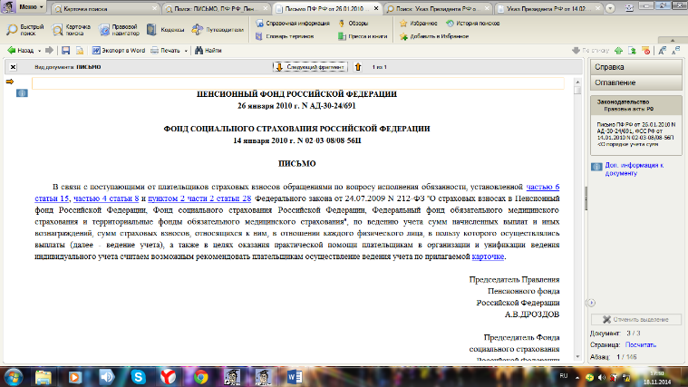Open File Explorer from the taskbar

[x=44, y=377]
